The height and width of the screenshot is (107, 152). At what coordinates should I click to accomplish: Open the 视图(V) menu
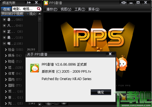(66, 9)
